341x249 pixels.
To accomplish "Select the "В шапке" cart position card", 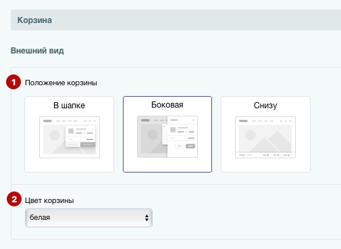I will [x=69, y=134].
